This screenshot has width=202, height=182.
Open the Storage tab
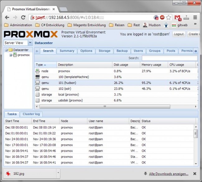pyautogui.click(x=104, y=51)
